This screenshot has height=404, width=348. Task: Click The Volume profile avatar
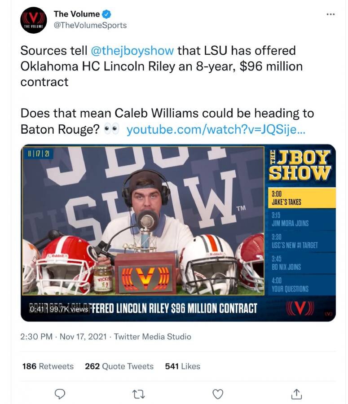(34, 20)
